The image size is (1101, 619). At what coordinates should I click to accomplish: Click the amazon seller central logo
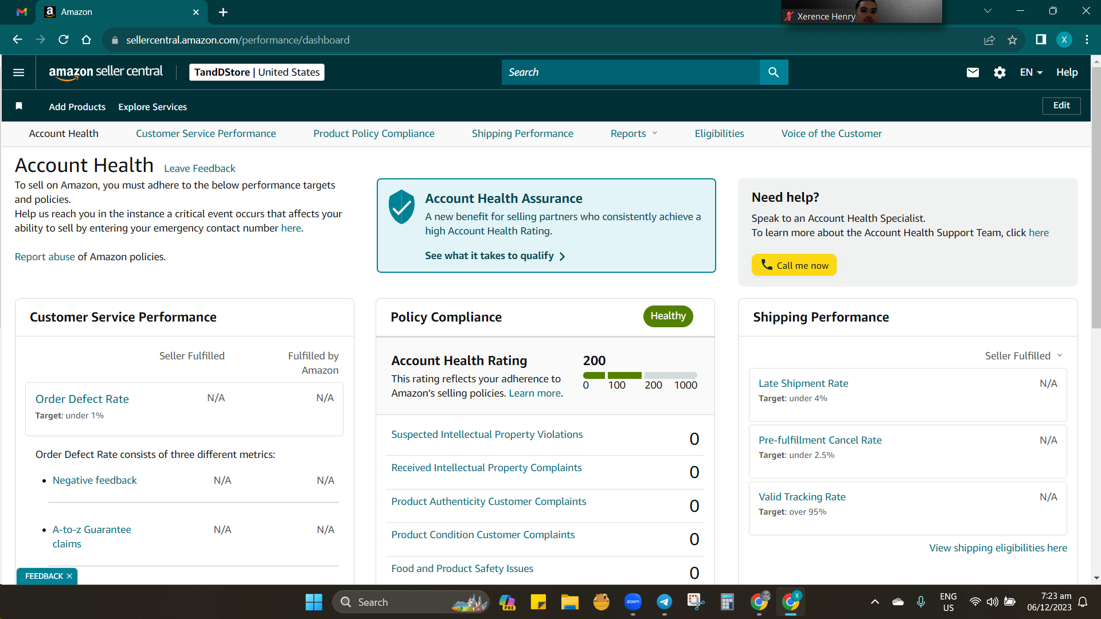tap(106, 72)
